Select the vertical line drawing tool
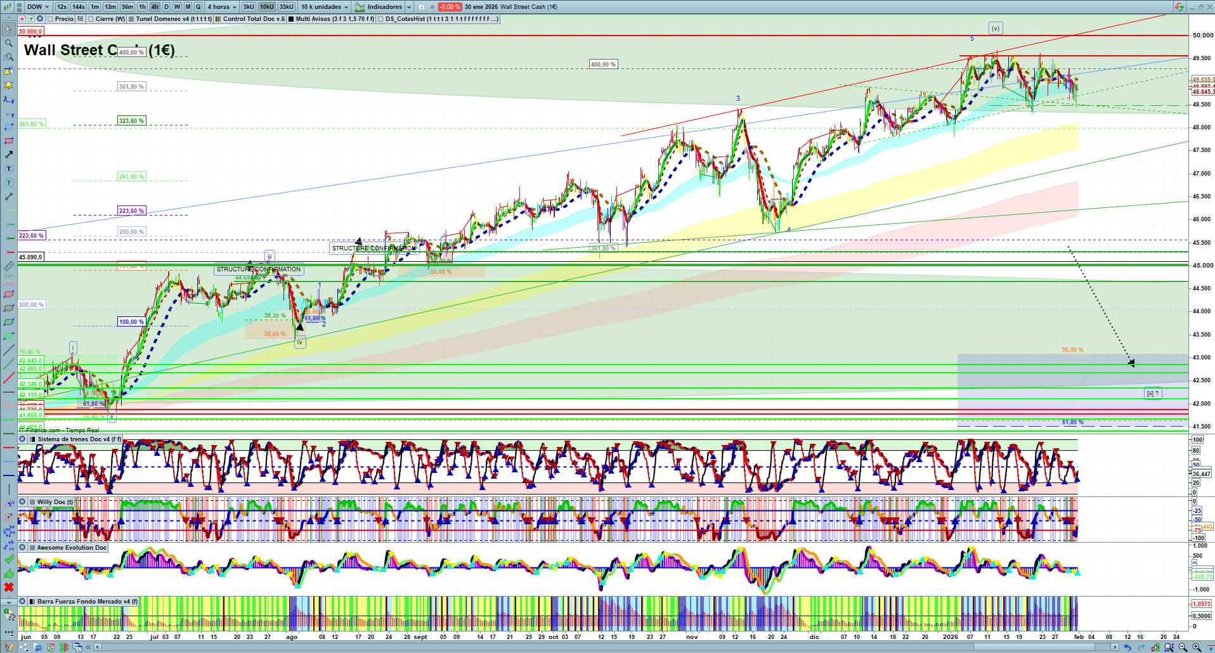 tap(9, 489)
